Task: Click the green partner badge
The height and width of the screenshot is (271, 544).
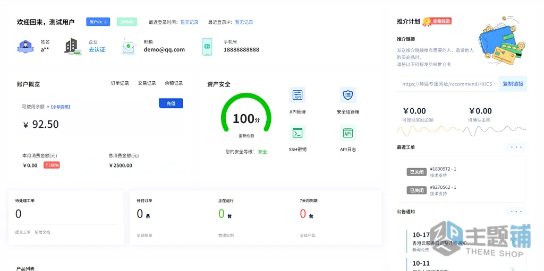Action: [x=127, y=22]
